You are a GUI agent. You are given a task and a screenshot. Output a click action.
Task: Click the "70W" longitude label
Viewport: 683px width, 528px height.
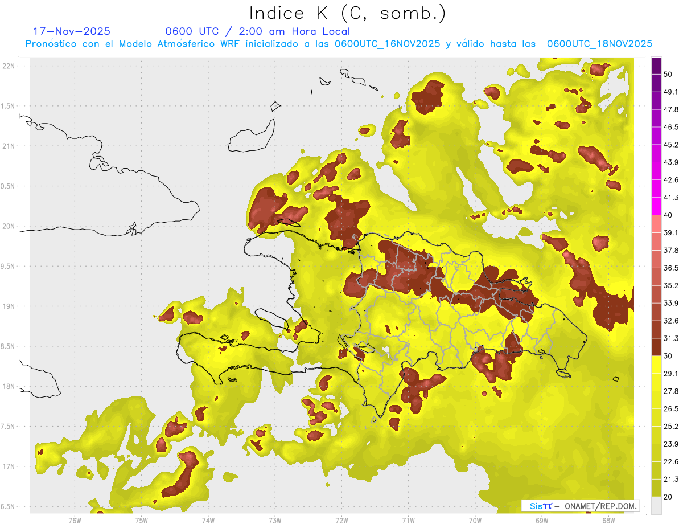475,520
